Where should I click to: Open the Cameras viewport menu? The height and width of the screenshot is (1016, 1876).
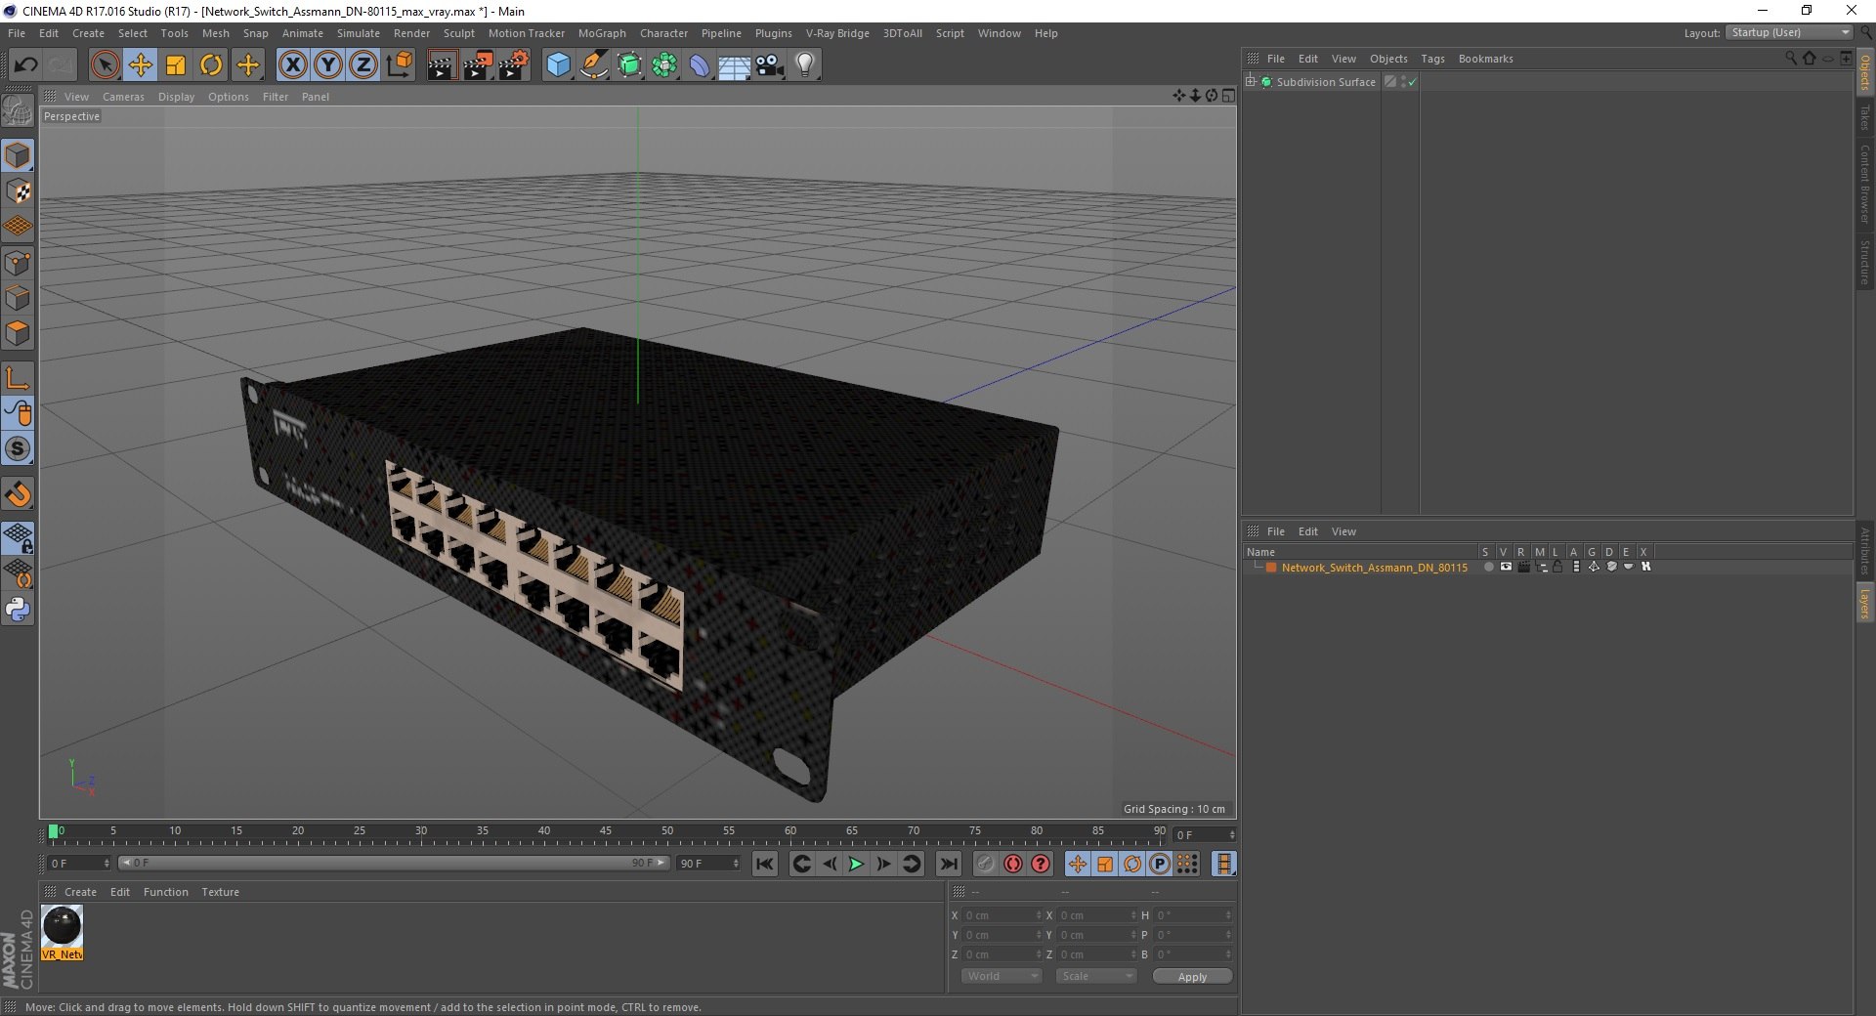[x=123, y=97]
